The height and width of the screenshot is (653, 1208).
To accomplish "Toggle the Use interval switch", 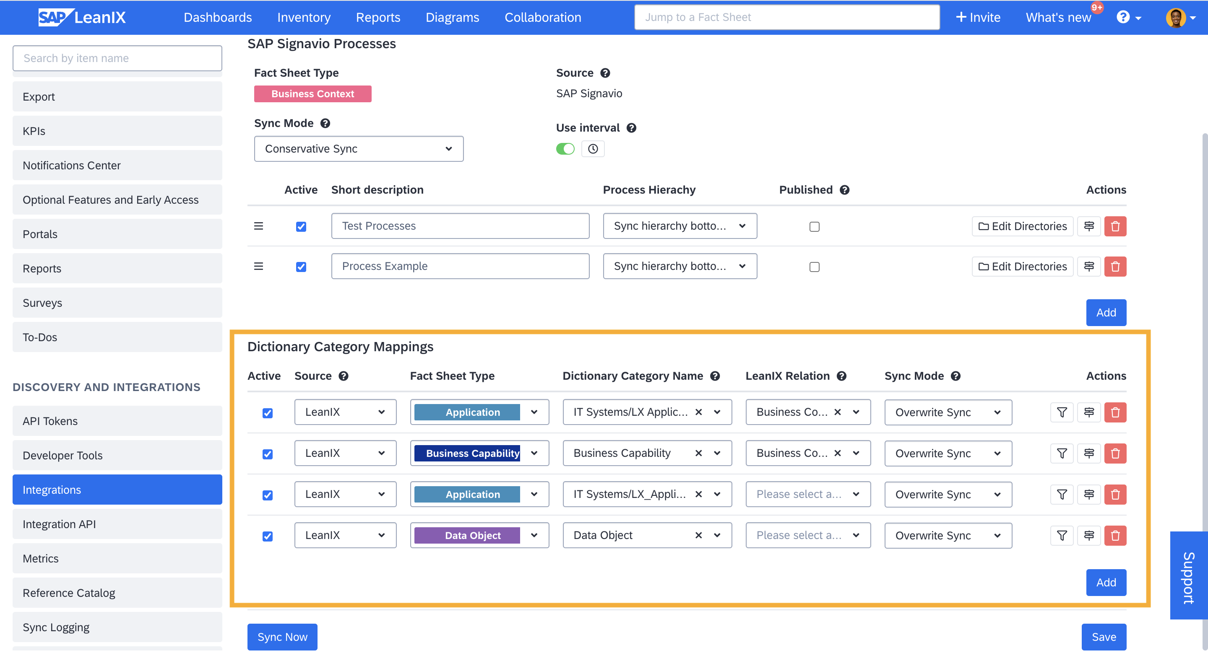I will pyautogui.click(x=565, y=149).
